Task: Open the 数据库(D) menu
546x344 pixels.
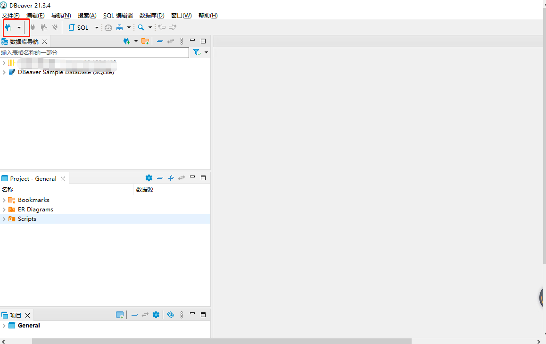Action: 152,15
